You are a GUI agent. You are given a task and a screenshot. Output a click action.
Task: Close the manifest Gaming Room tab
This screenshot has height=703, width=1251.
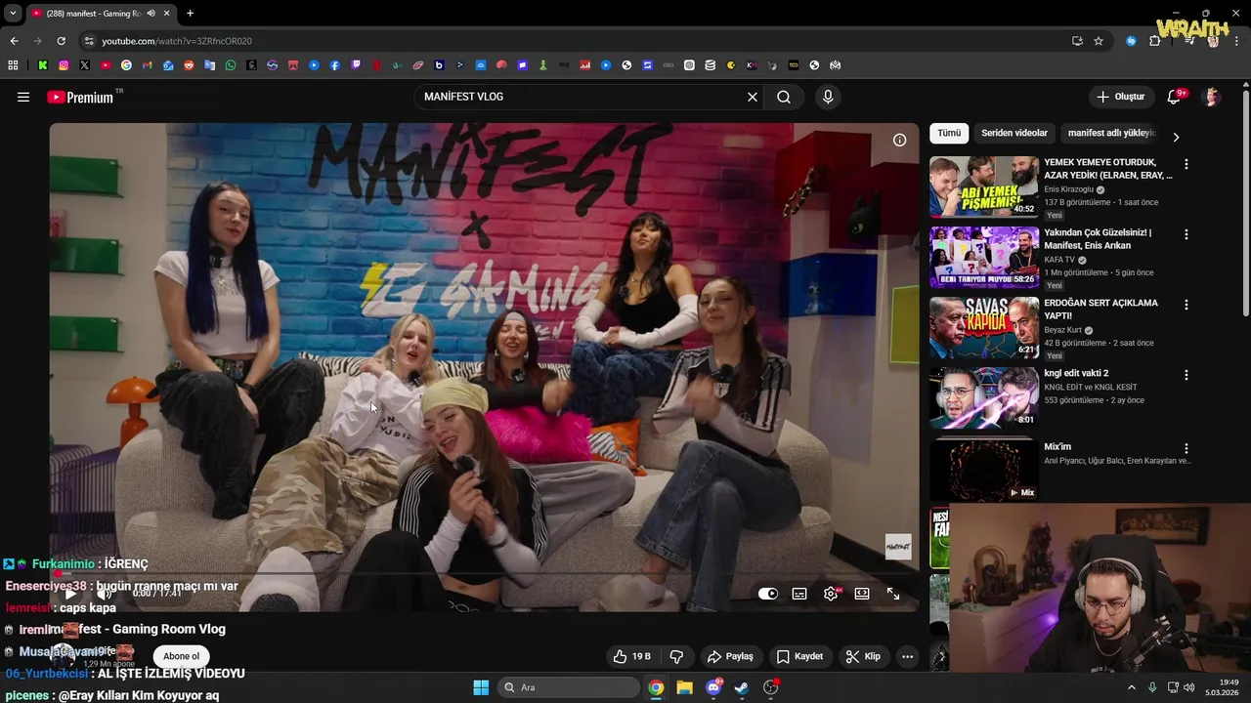pos(168,13)
